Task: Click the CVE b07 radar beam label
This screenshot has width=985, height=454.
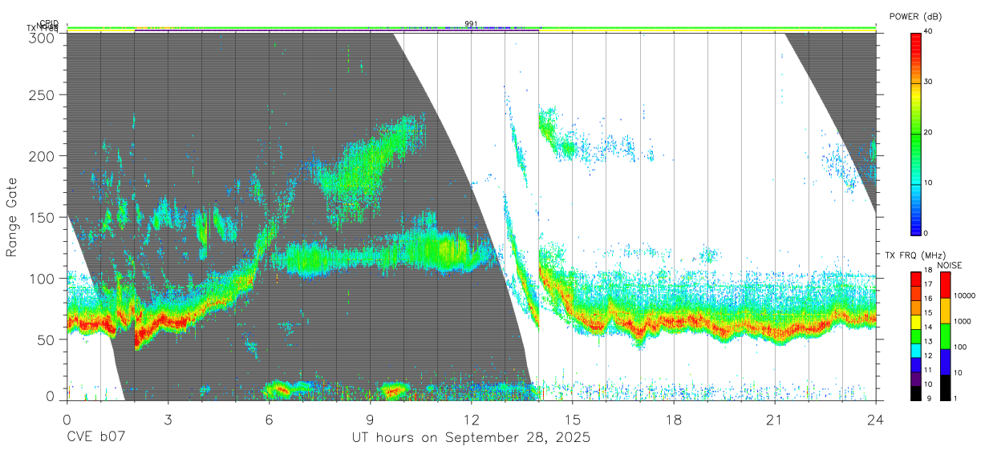Action: point(96,437)
